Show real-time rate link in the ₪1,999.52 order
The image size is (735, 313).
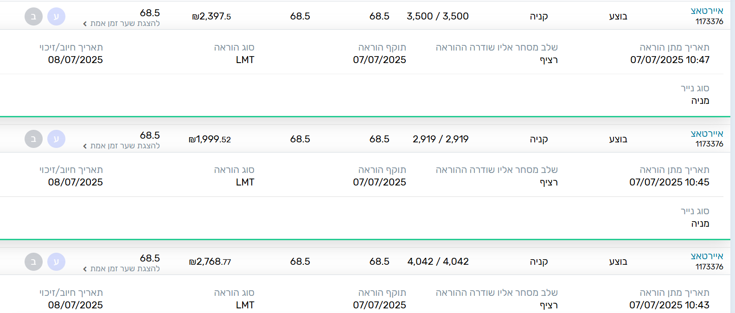click(121, 146)
